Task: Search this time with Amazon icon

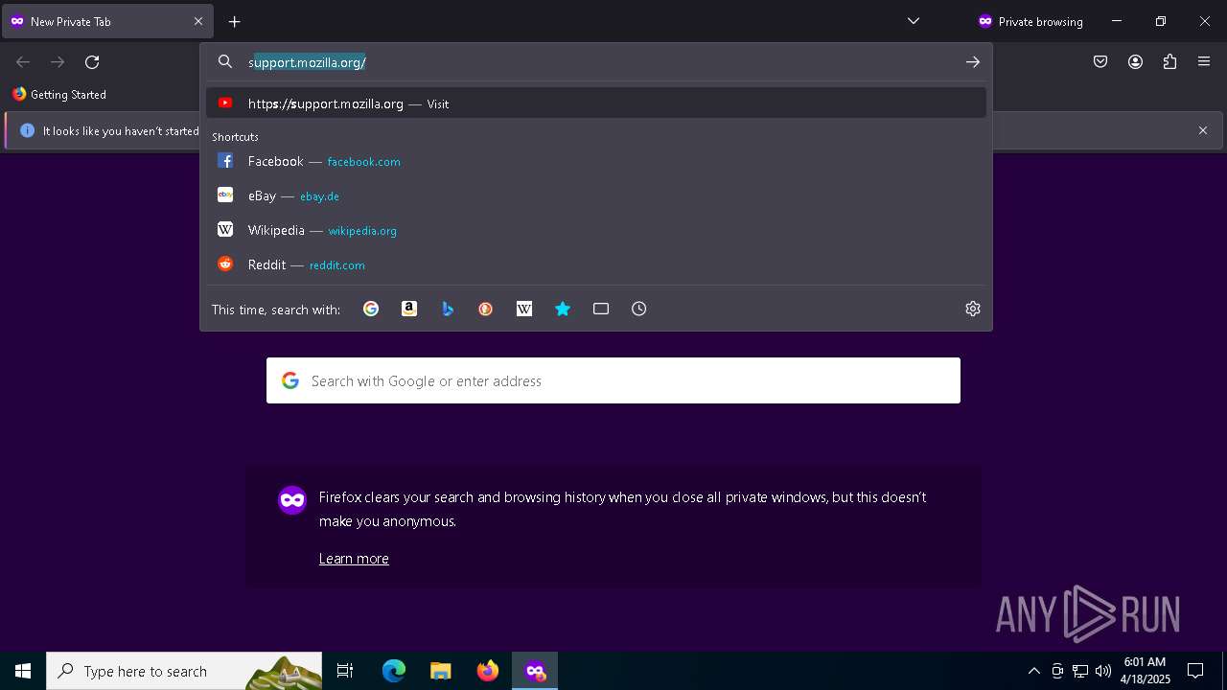Action: tap(409, 309)
